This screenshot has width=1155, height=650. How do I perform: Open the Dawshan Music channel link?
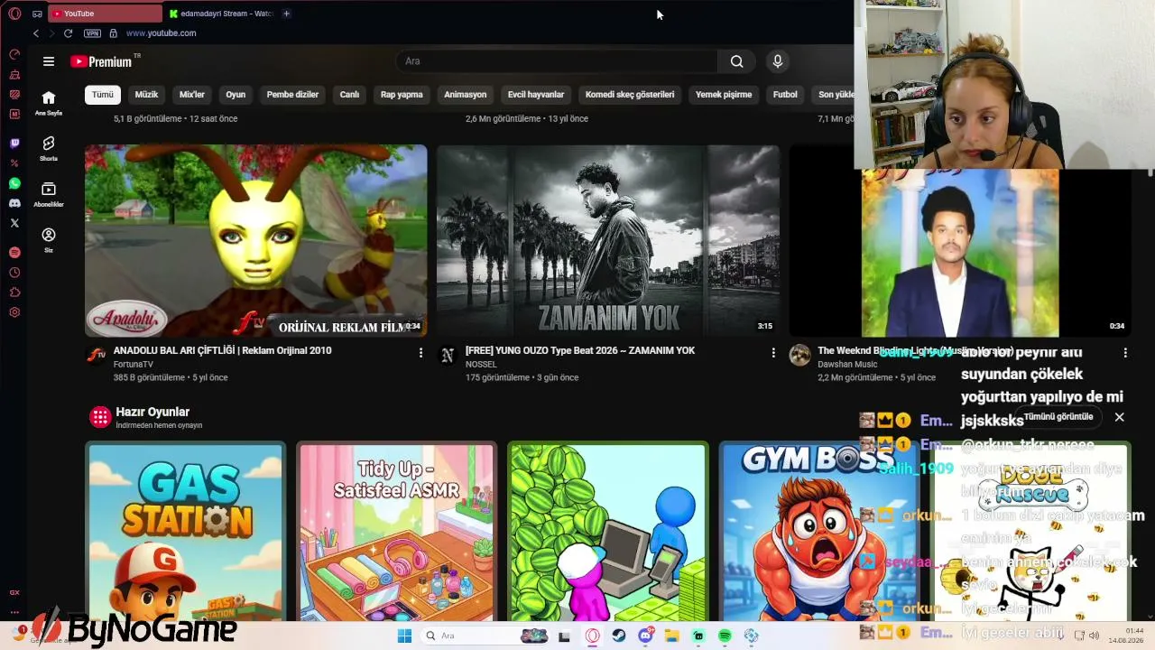(x=847, y=365)
